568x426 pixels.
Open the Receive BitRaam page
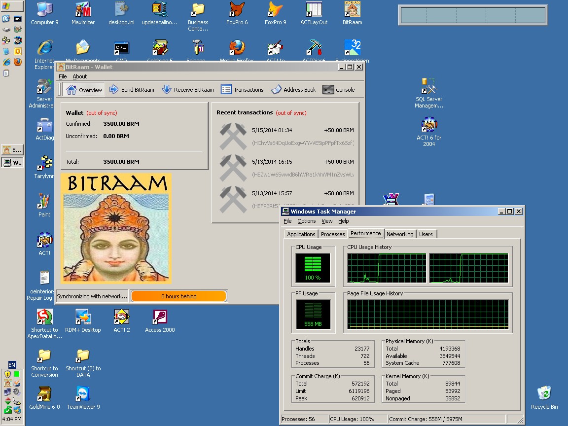click(188, 90)
